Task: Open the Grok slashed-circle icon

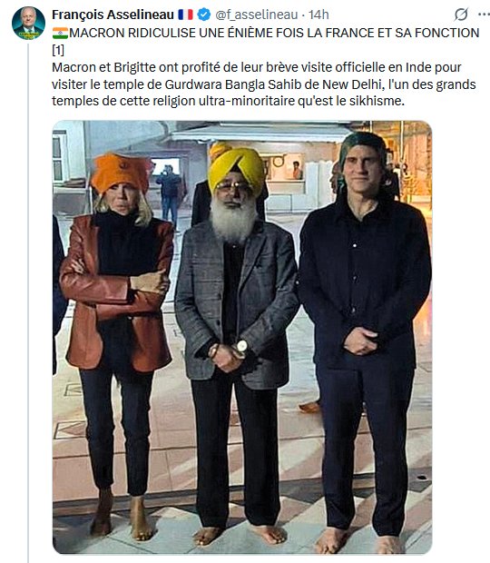Action: (461, 15)
